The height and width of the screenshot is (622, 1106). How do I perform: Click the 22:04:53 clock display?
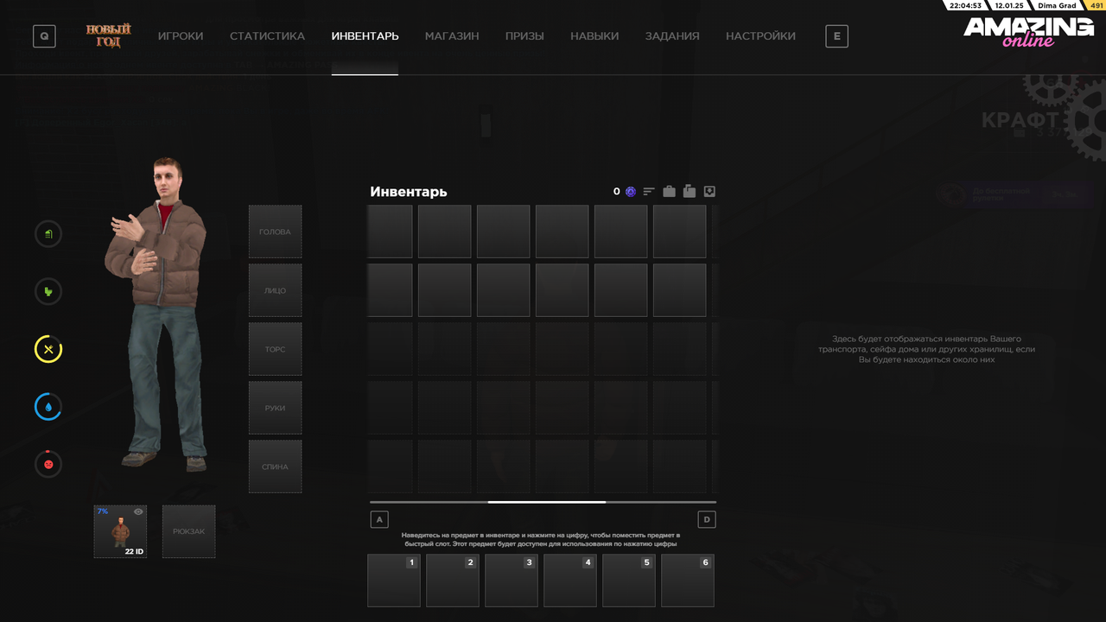click(965, 5)
